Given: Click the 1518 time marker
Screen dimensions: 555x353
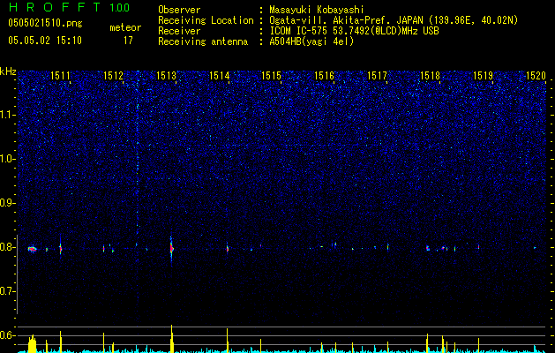Looking at the screenshot, I should click(x=430, y=76).
